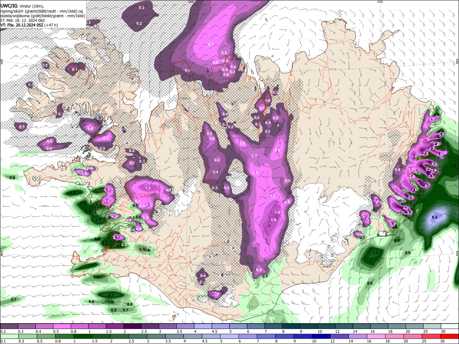Click the '3.6' value on the east coast
Image resolution: width=459 pixels, height=344 pixels.
click(411, 197)
